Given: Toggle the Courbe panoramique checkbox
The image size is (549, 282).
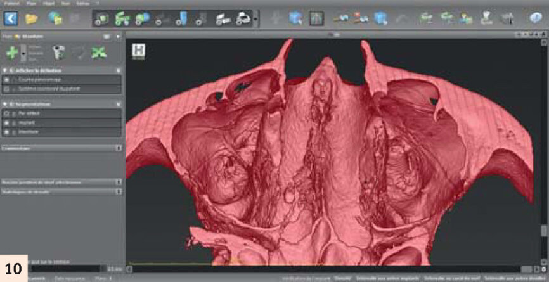Looking at the screenshot, I should (6, 80).
